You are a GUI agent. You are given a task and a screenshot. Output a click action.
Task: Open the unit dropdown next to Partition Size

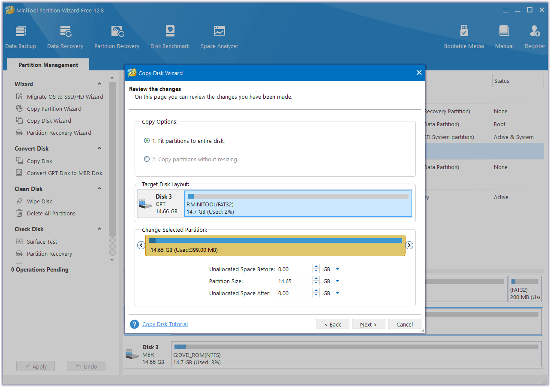pyautogui.click(x=337, y=281)
